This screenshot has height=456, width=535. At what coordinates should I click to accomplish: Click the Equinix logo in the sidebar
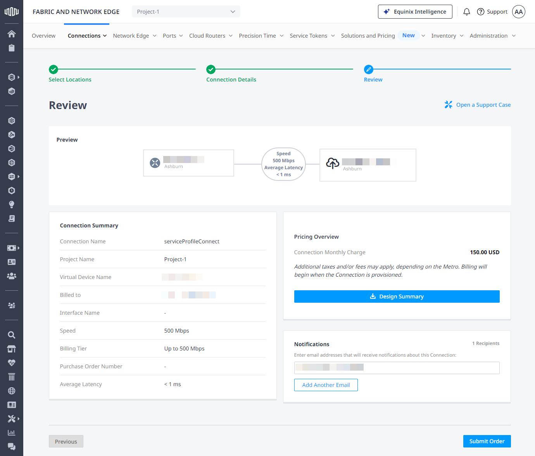12,12
